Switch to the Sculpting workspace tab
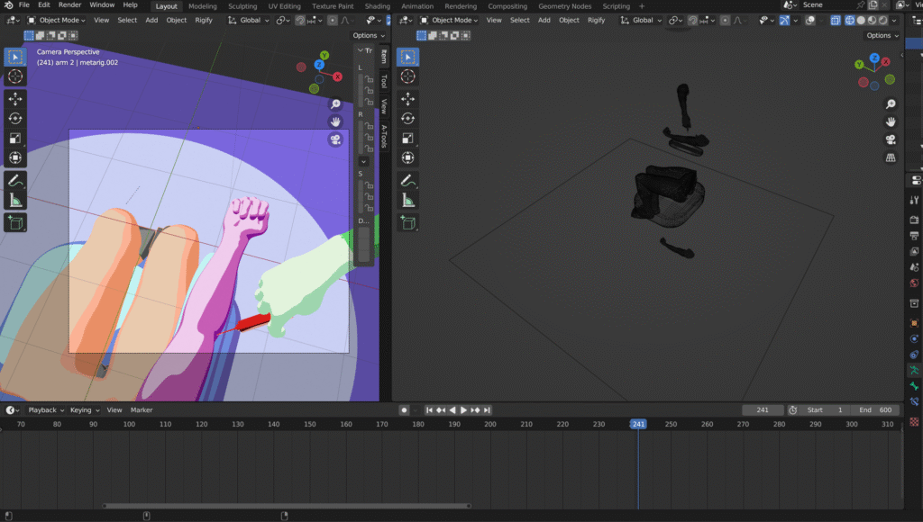The width and height of the screenshot is (923, 522). pos(242,5)
